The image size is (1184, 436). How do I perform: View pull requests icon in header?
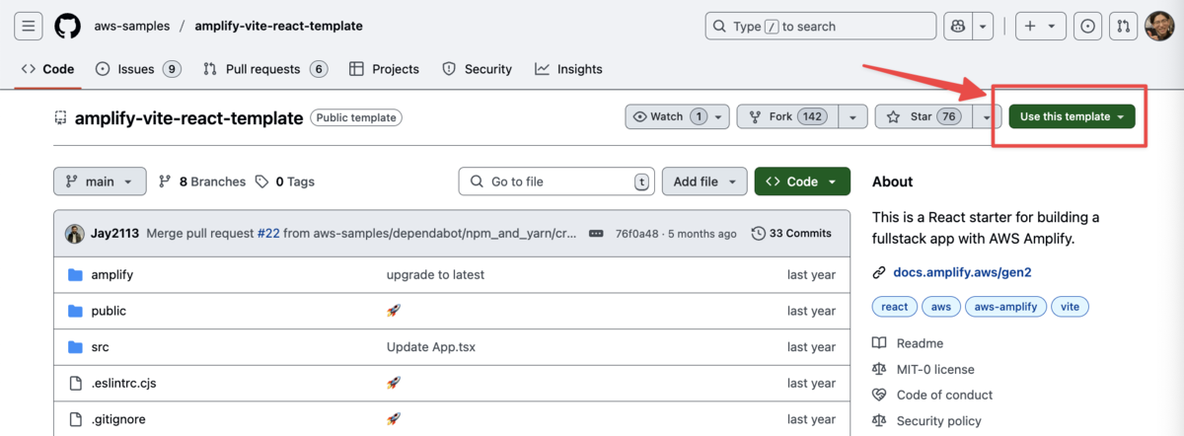1122,27
